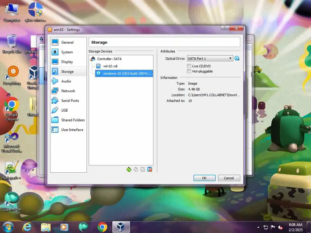This screenshot has height=233, width=311.
Task: Open Chrome from the taskbar
Action: tap(102, 227)
